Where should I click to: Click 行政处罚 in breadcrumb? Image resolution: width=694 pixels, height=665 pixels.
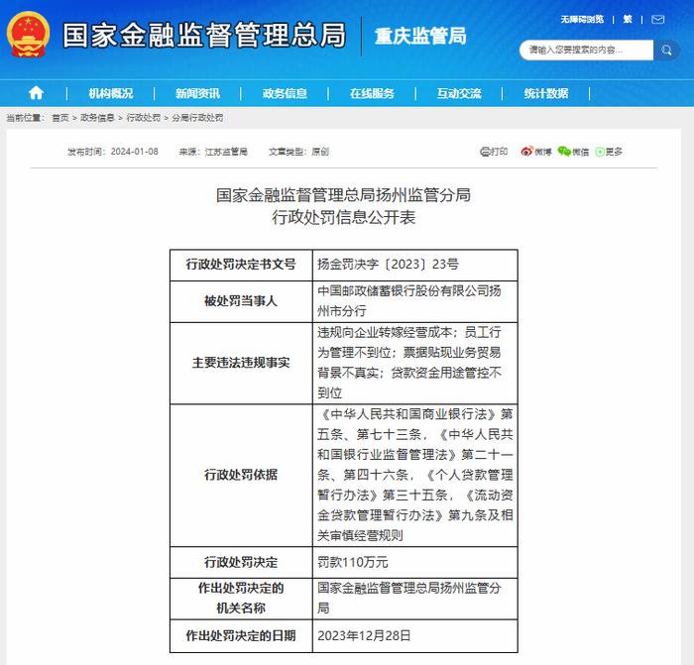coord(144,118)
